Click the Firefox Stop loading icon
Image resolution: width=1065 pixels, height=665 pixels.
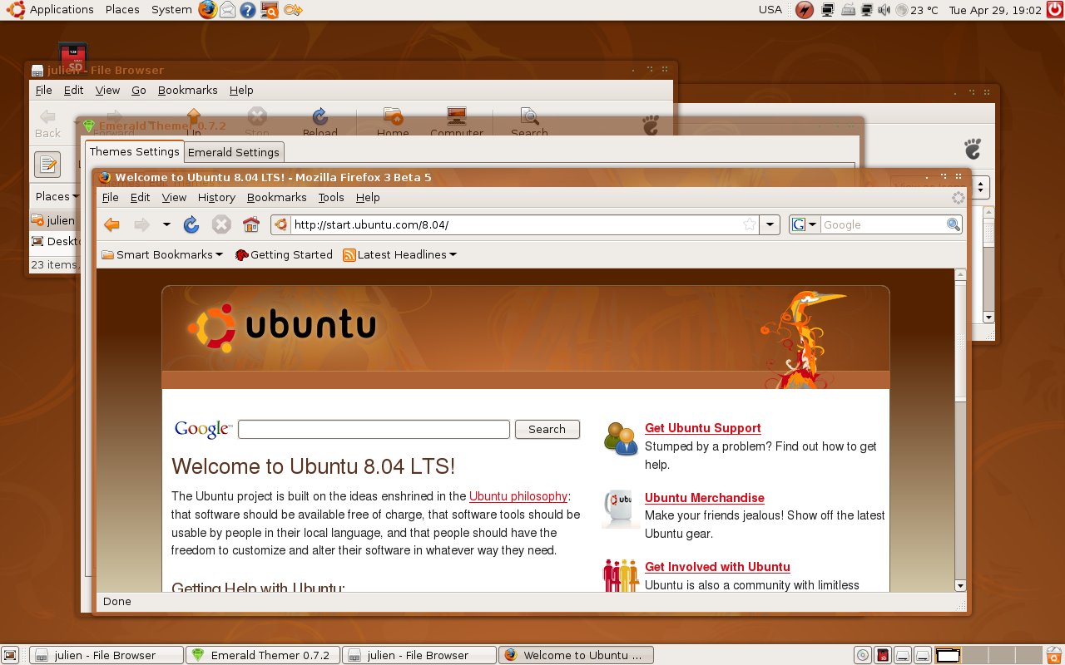click(220, 224)
